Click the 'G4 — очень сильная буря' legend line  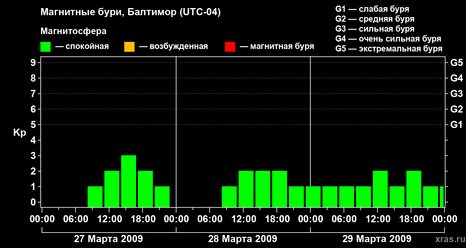(x=388, y=39)
